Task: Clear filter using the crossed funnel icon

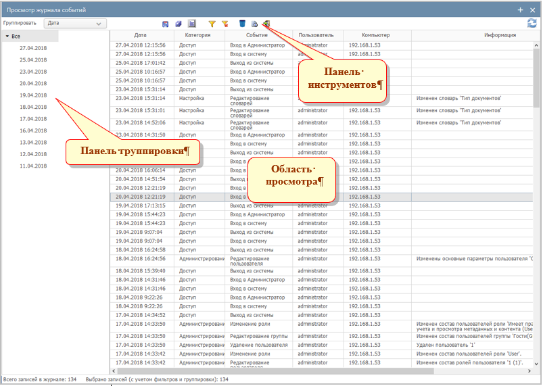Action: click(225, 24)
